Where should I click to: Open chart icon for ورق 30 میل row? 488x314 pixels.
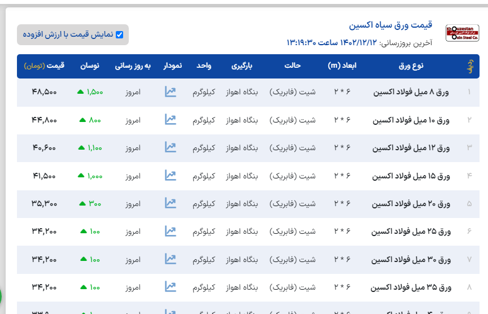pos(171,259)
